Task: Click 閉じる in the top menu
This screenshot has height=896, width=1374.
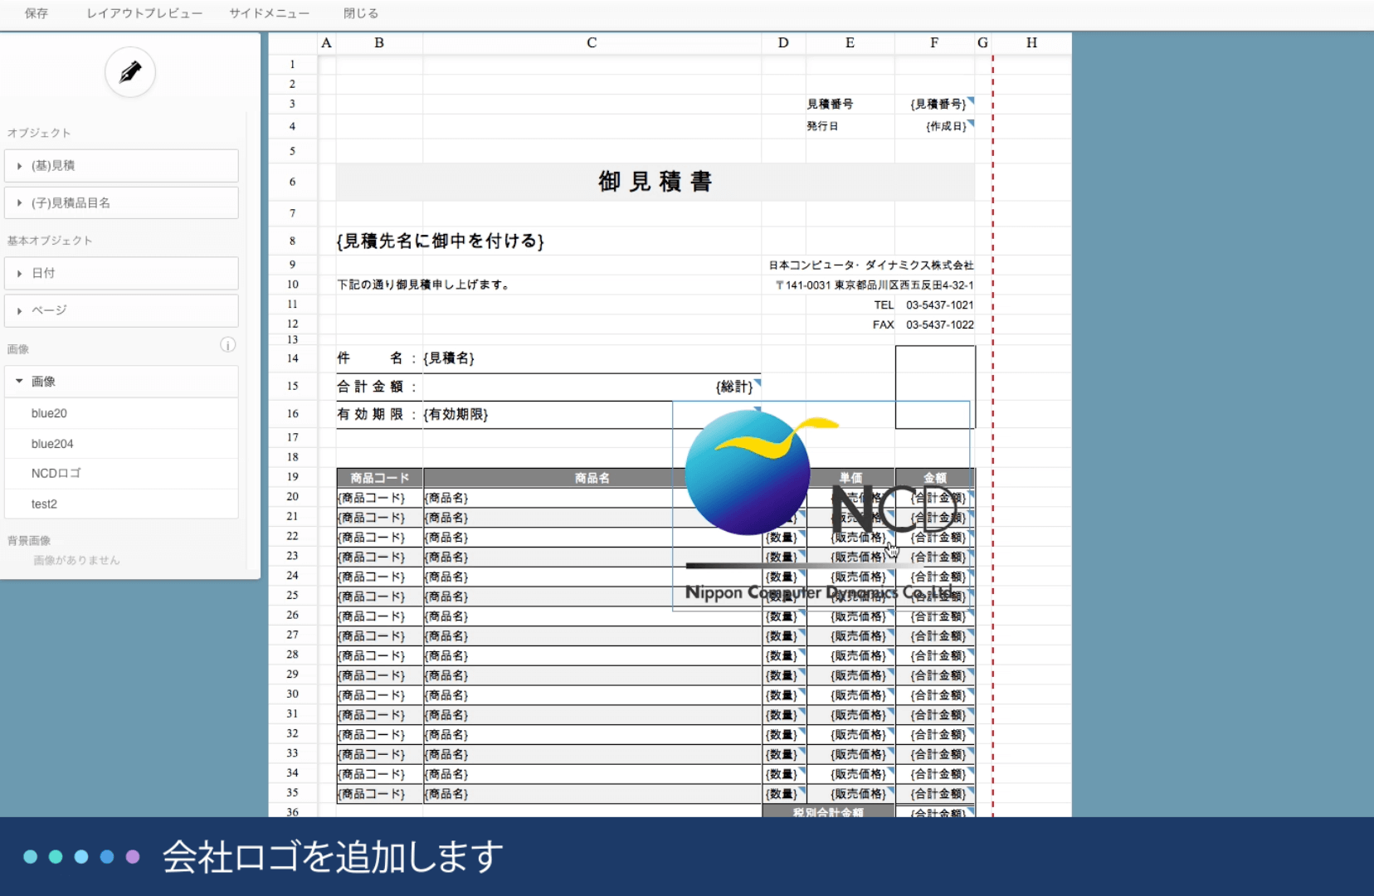Action: tap(361, 13)
